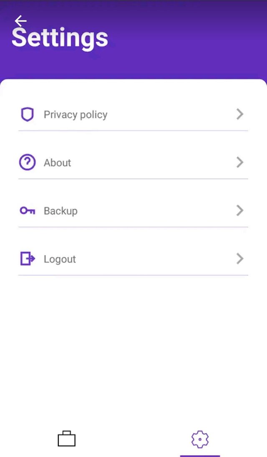The height and width of the screenshot is (457, 267).
Task: Go back using the white arrow
Action: click(x=20, y=21)
